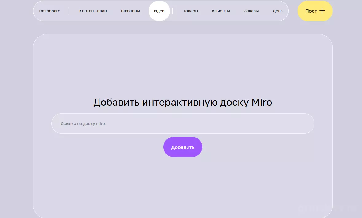The width and height of the screenshot is (362, 218).
Task: Open the Дела tab
Action: 278,11
